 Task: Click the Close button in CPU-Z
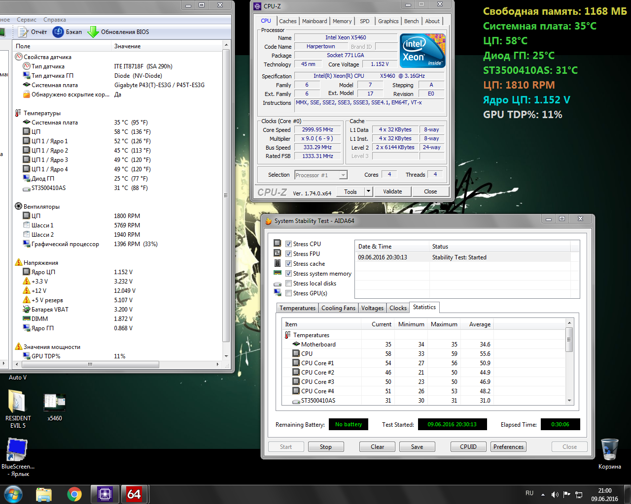430,191
